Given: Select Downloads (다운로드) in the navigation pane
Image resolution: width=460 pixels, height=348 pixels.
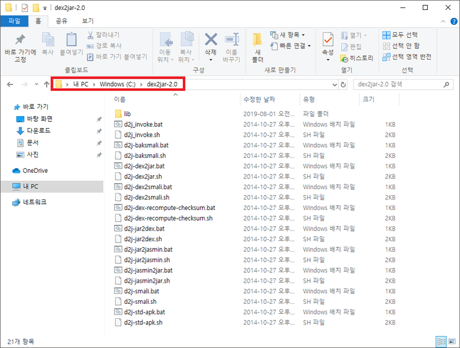Looking at the screenshot, I should pyautogui.click(x=36, y=130).
